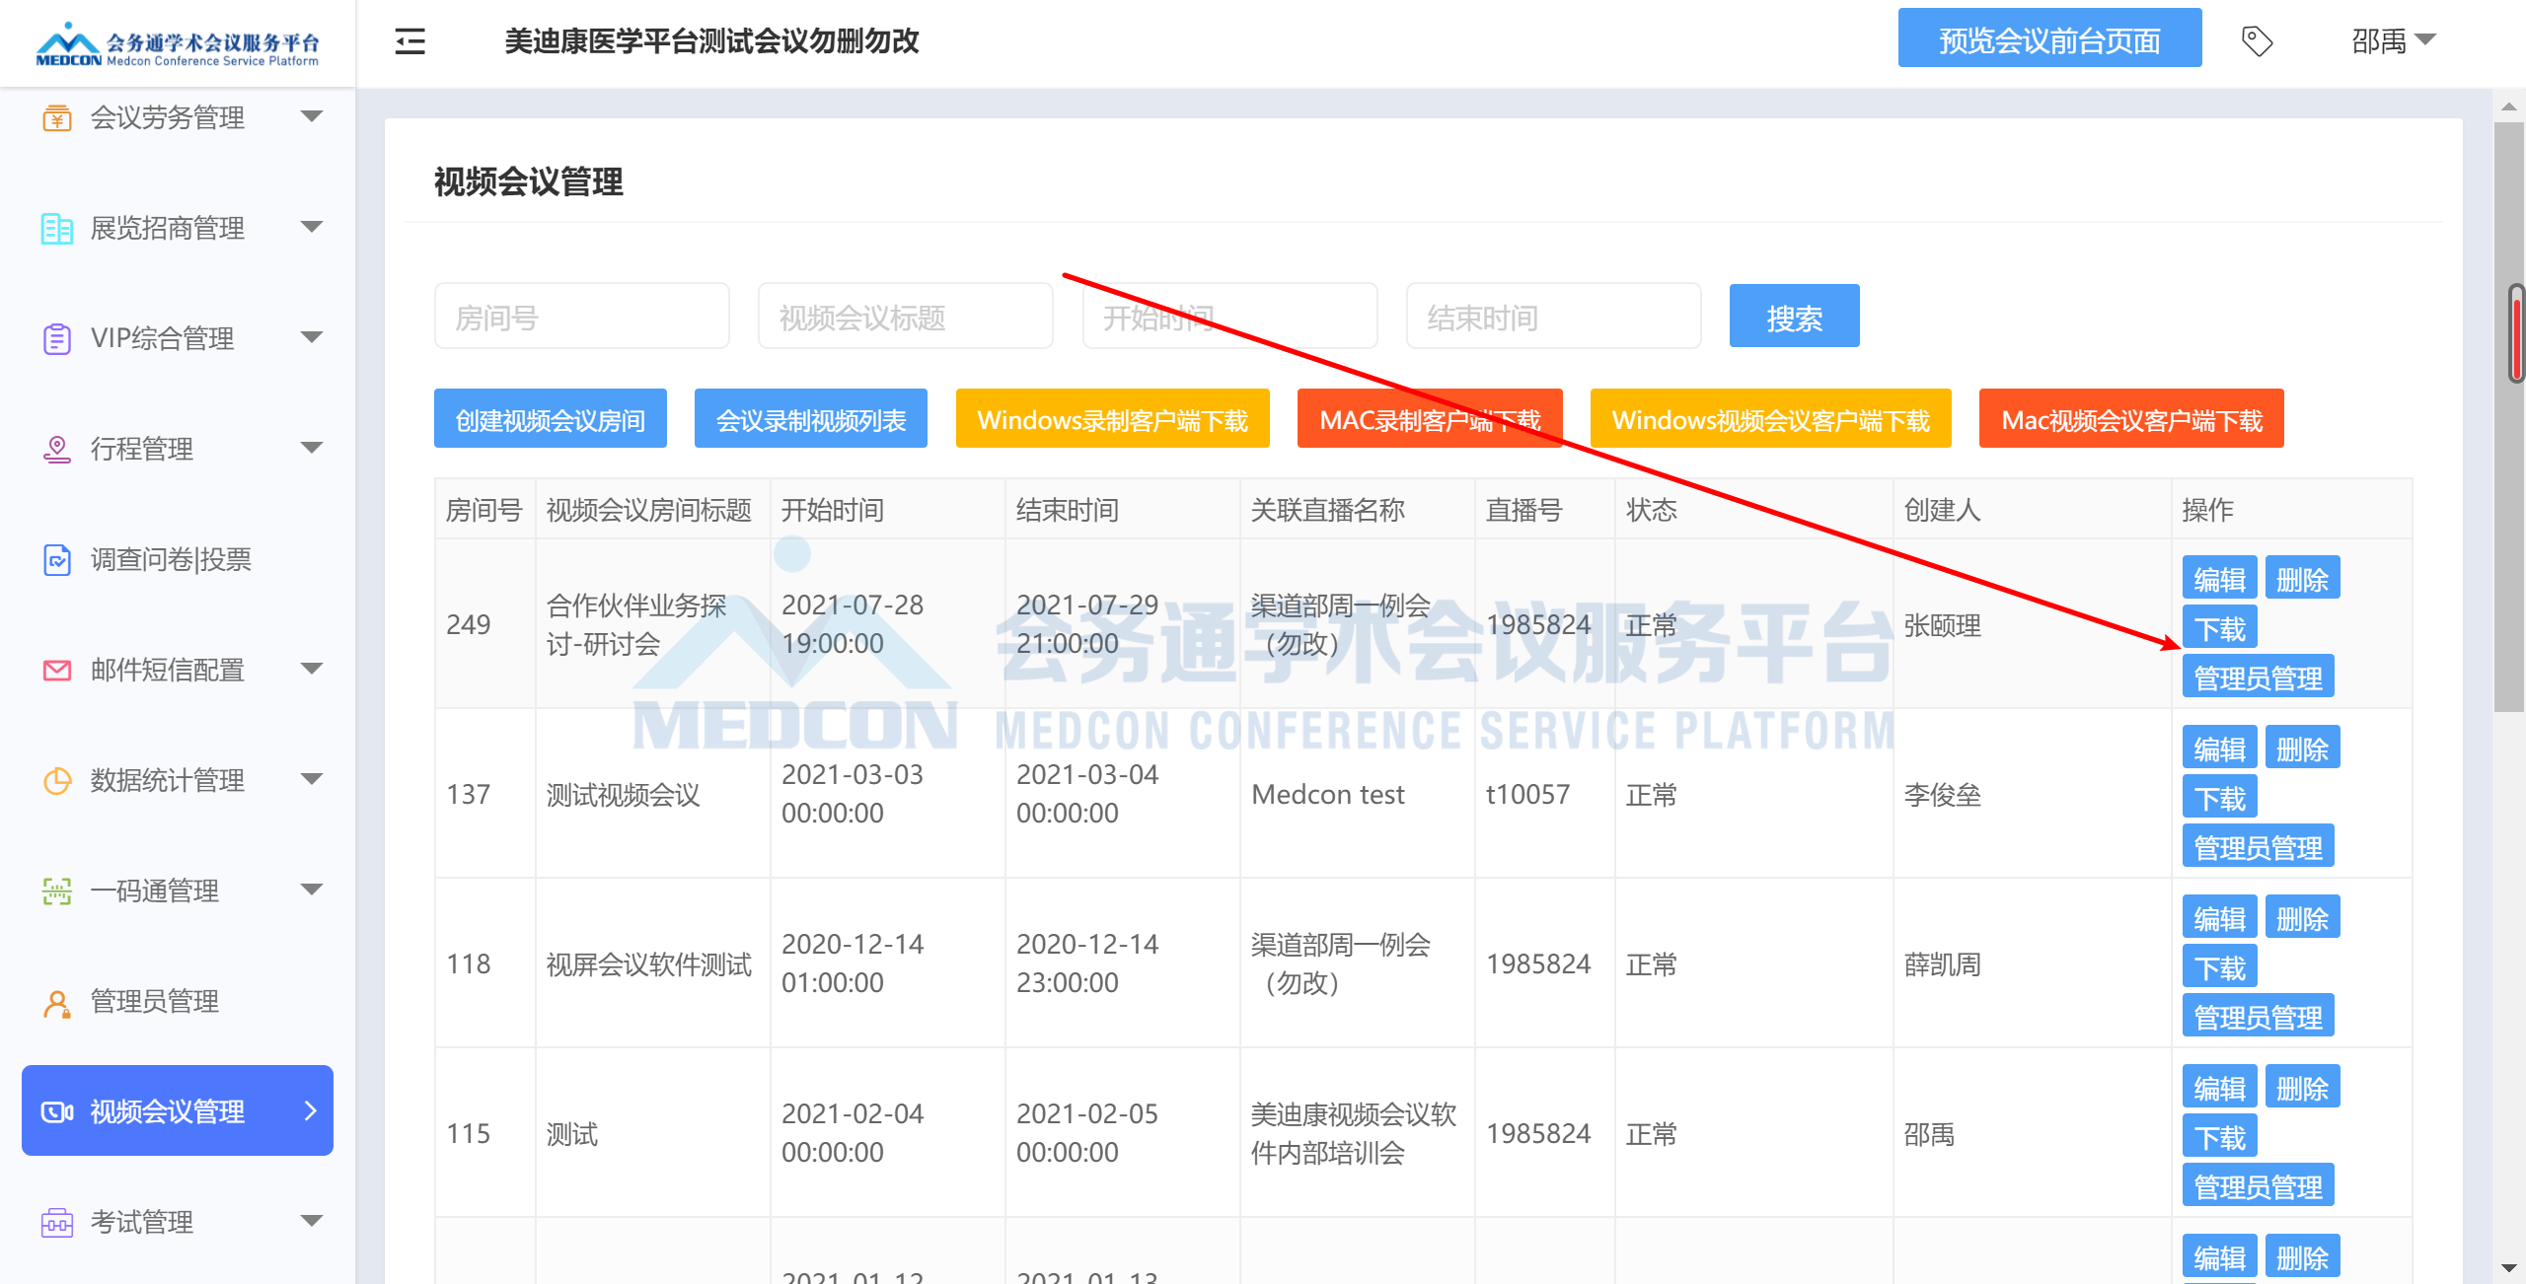Image resolution: width=2526 pixels, height=1284 pixels.
Task: Click the 管理员管理 user icon
Action: tap(57, 1002)
